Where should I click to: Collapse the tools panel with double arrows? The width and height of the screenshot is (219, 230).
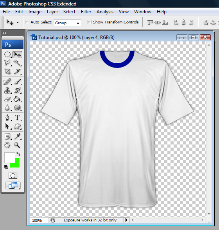click(x=4, y=33)
